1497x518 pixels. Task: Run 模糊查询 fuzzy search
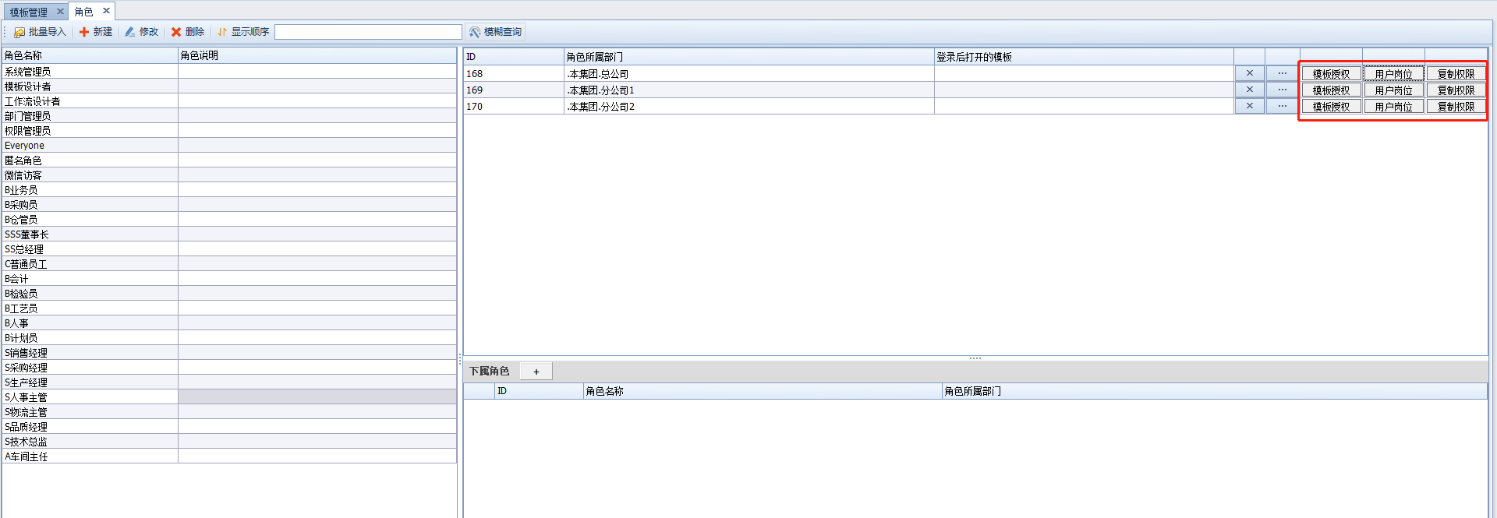point(495,32)
